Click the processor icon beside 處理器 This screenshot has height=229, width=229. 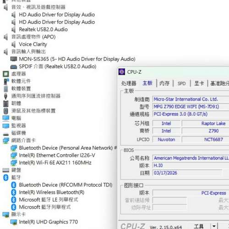coord(6,74)
